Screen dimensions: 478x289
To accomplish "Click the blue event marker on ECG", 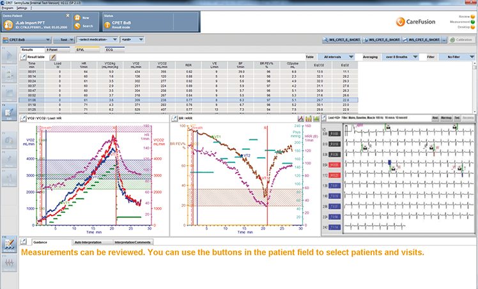I will click(x=389, y=163).
